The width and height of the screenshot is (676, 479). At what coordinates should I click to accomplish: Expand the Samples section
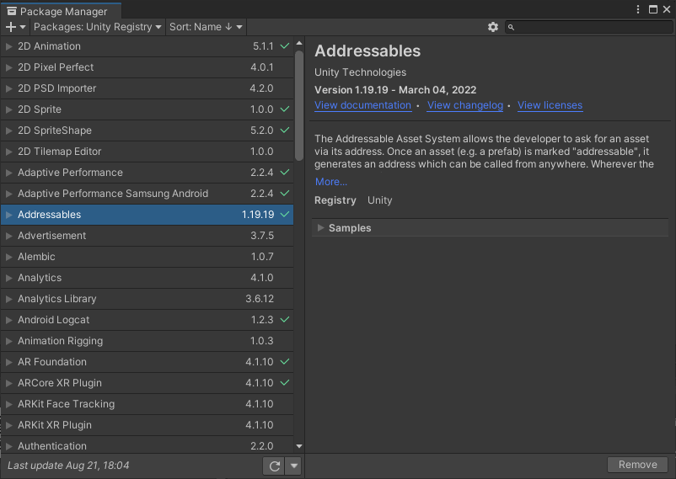coord(321,228)
